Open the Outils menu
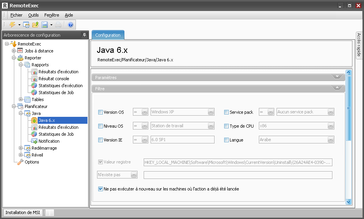The image size is (364, 219). [34, 15]
